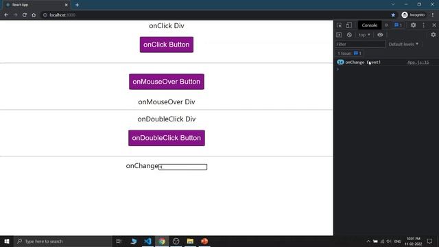Open a new browser tab
Viewport: 439px width, 247px height.
(x=77, y=5)
